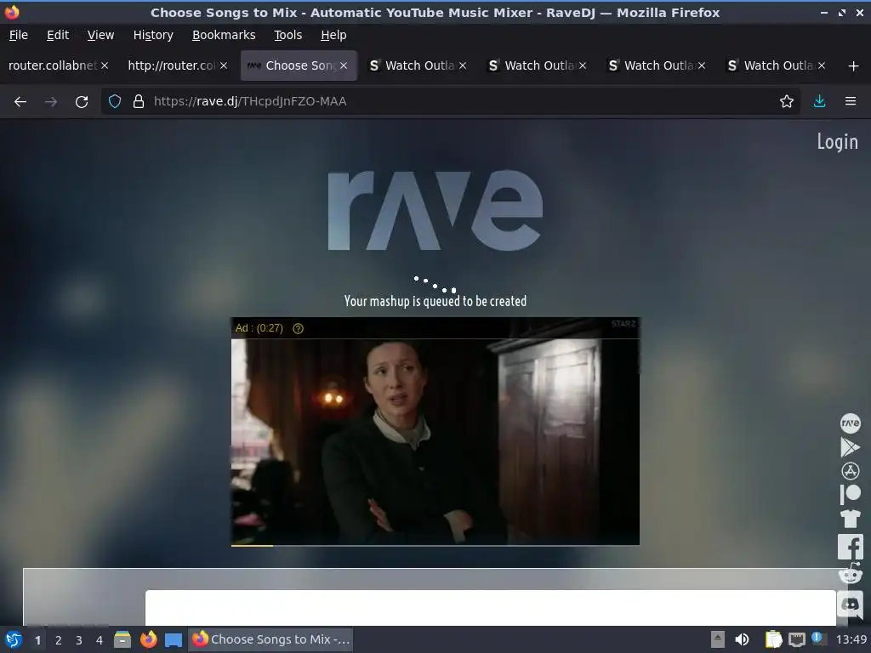
Task: Switch to the first Watch Outla tab
Action: [x=419, y=65]
